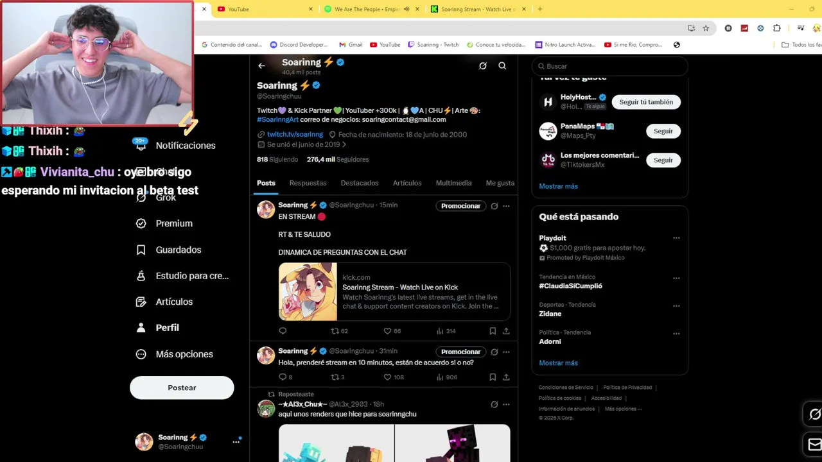Open floating messages envelope at right edge

[x=814, y=444]
